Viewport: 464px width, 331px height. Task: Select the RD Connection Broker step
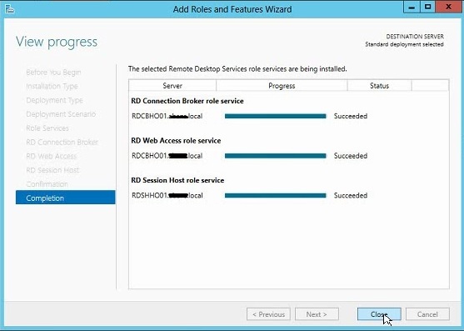click(x=62, y=142)
